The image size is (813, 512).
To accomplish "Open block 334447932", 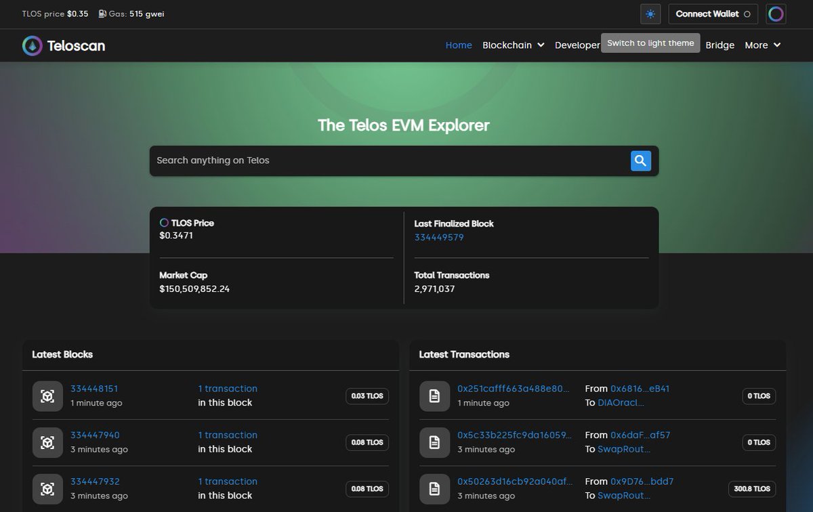I will click(95, 482).
